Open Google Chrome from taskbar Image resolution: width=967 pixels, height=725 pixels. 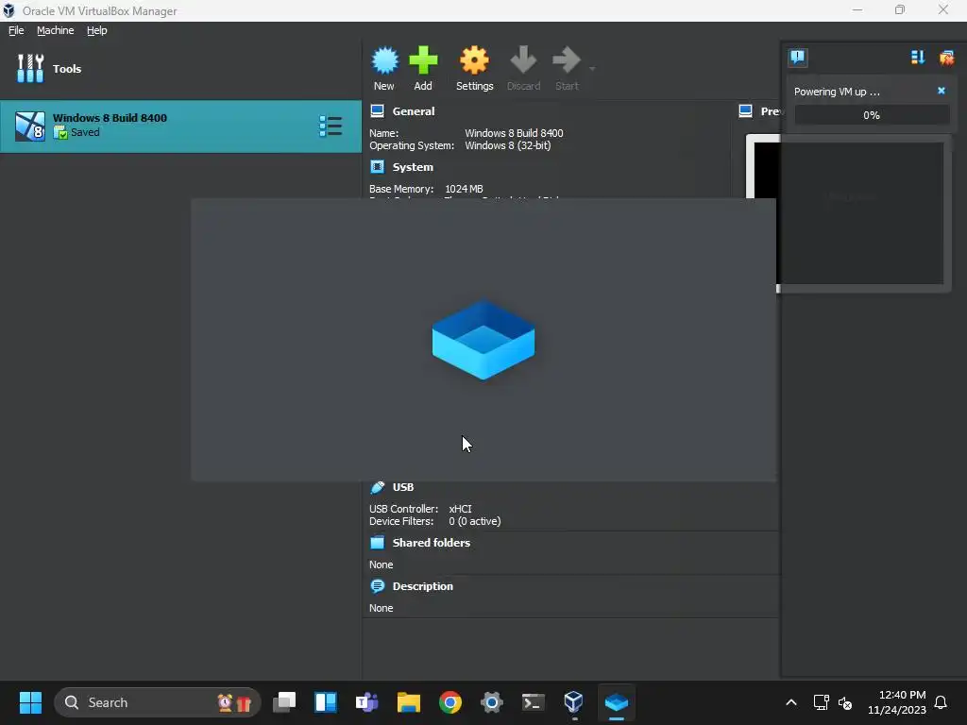[x=450, y=702]
